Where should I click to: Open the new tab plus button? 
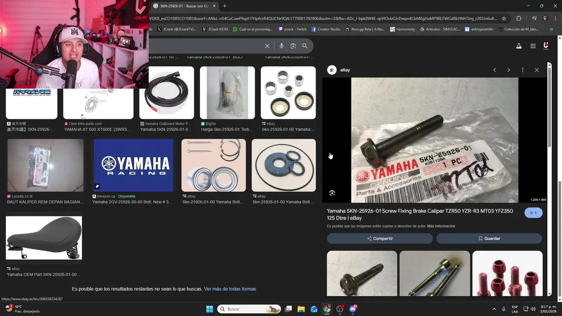(224, 6)
